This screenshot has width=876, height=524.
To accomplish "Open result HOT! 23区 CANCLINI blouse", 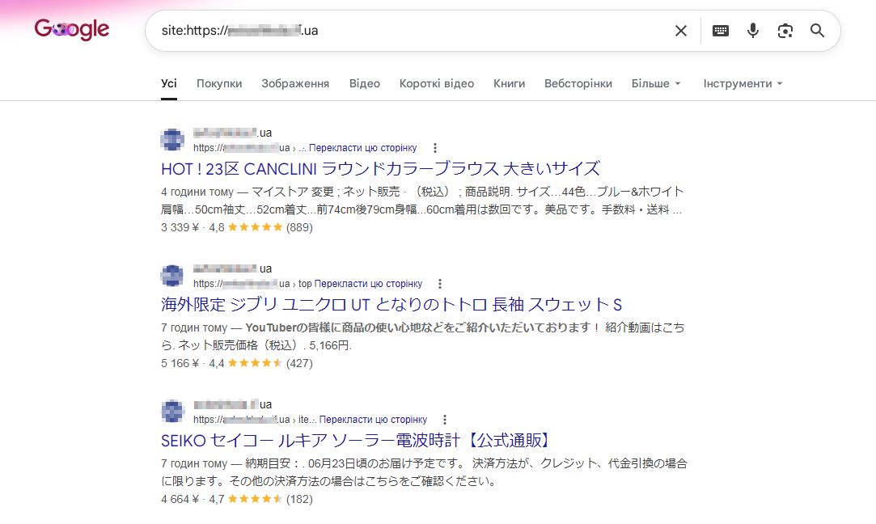I will point(380,169).
